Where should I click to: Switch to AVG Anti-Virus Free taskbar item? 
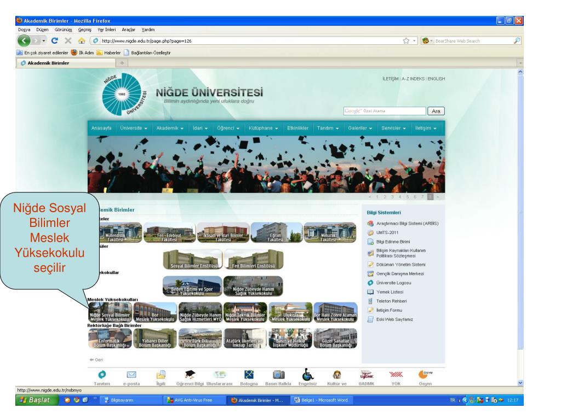193,400
